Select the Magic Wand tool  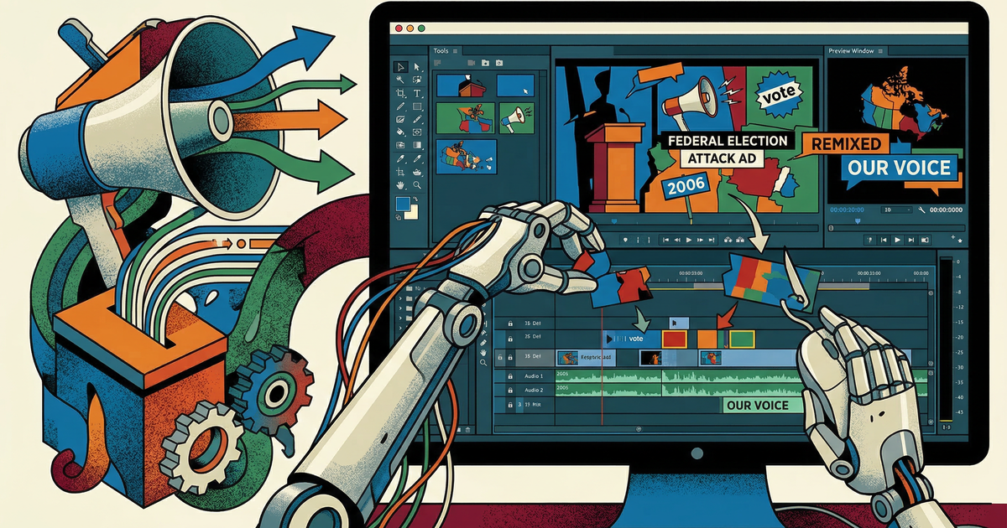coord(401,80)
